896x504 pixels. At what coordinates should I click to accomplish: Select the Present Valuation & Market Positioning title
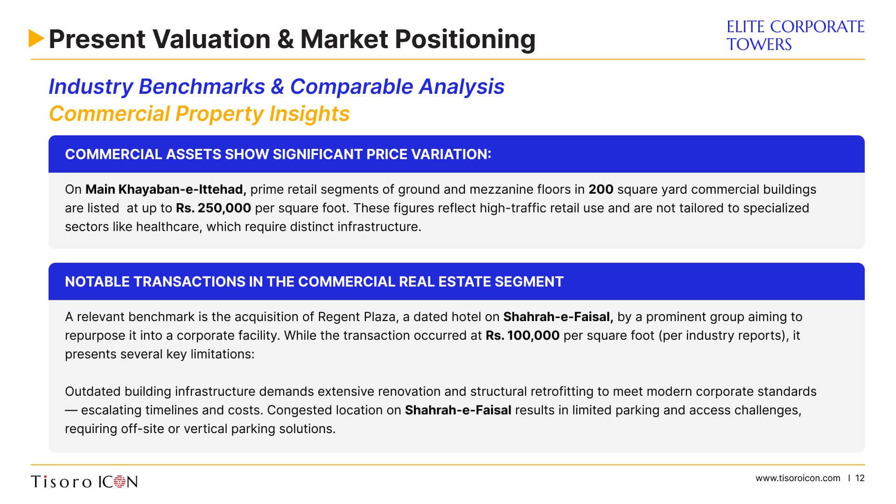(292, 39)
